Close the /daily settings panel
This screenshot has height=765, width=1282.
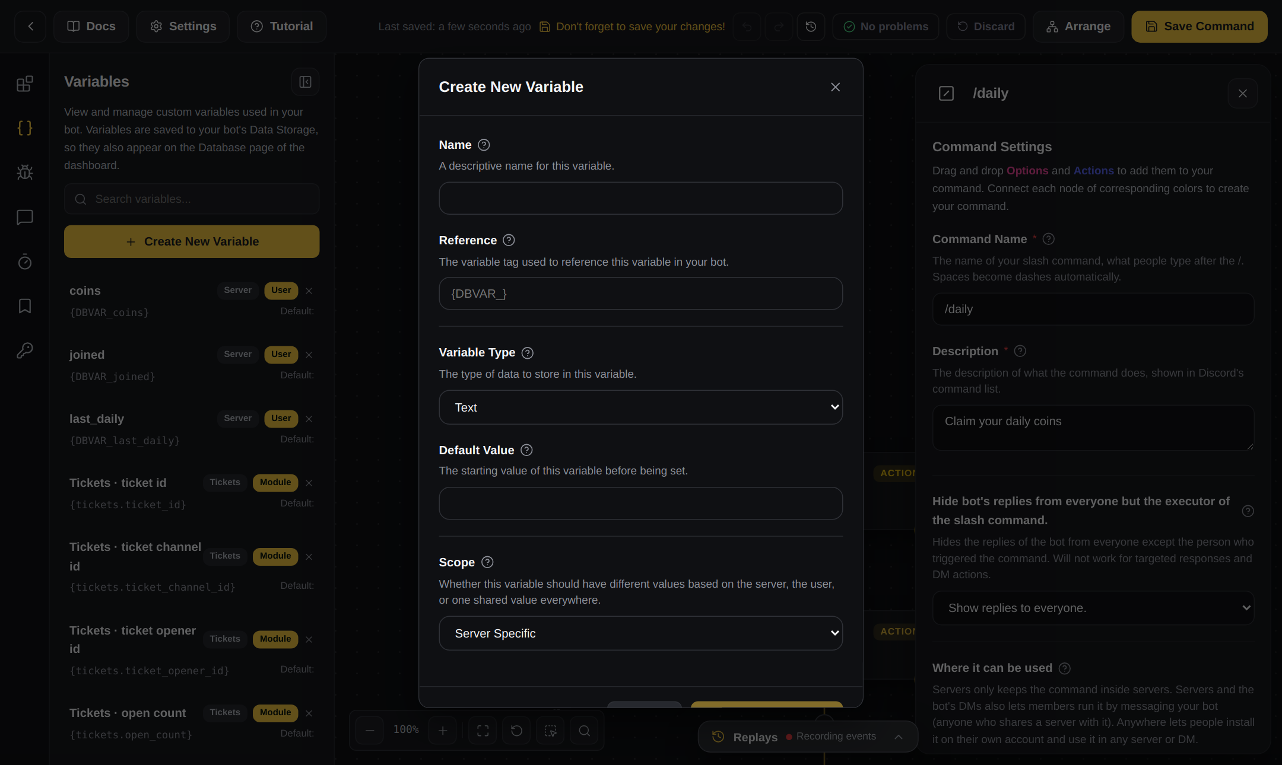pos(1243,94)
